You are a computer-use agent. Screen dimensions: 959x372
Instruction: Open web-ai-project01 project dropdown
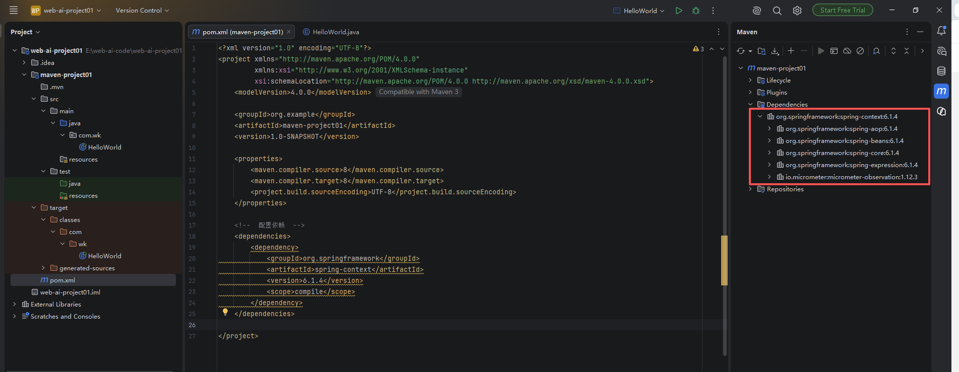tap(66, 10)
